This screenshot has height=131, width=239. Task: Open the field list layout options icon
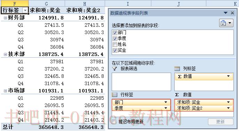pyautogui.click(x=226, y=23)
